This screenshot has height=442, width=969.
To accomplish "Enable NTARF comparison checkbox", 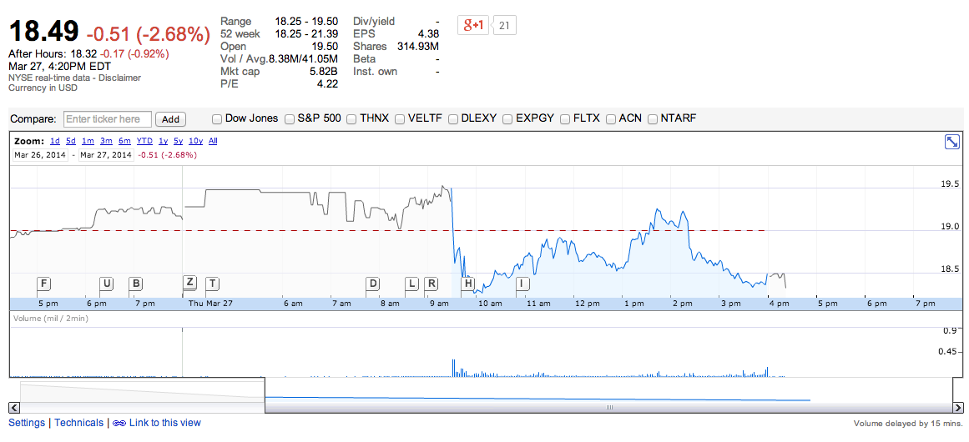I will pyautogui.click(x=652, y=119).
